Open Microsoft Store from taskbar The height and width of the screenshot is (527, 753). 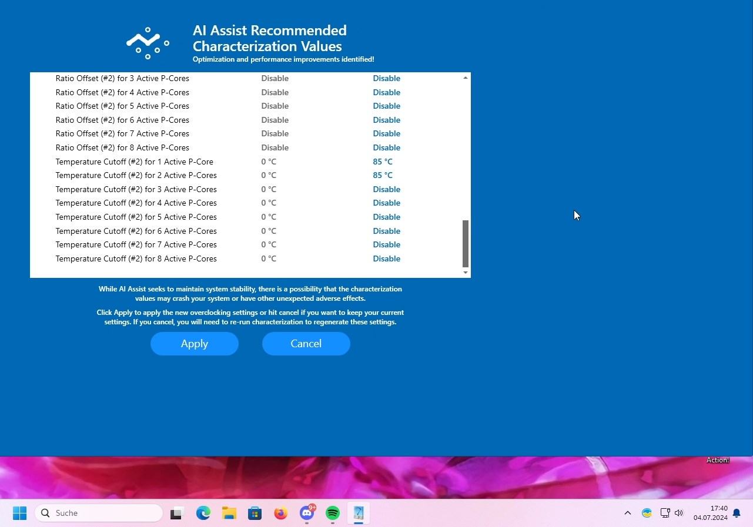click(255, 513)
